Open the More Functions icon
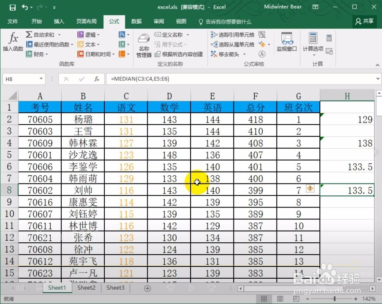The height and width of the screenshot is (304, 382). pyautogui.click(x=122, y=54)
